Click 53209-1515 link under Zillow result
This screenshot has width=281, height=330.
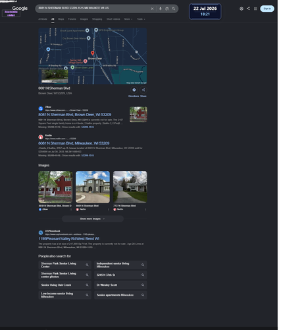coord(88,127)
